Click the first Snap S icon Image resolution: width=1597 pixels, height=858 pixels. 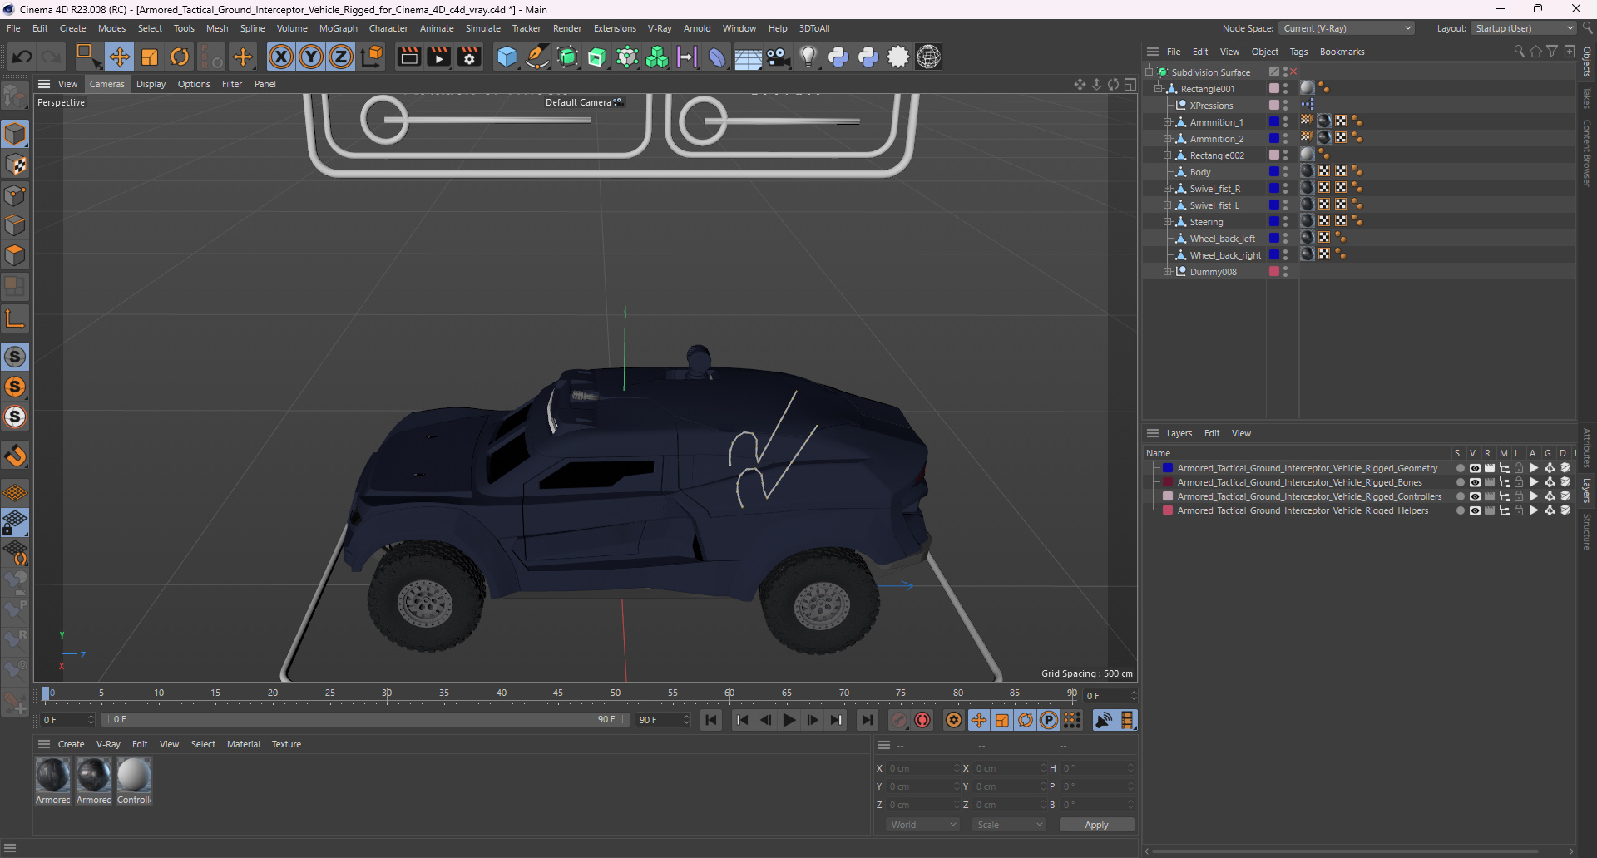[x=15, y=357]
